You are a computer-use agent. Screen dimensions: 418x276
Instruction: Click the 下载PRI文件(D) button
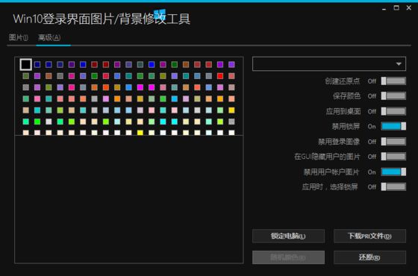tap(369, 236)
